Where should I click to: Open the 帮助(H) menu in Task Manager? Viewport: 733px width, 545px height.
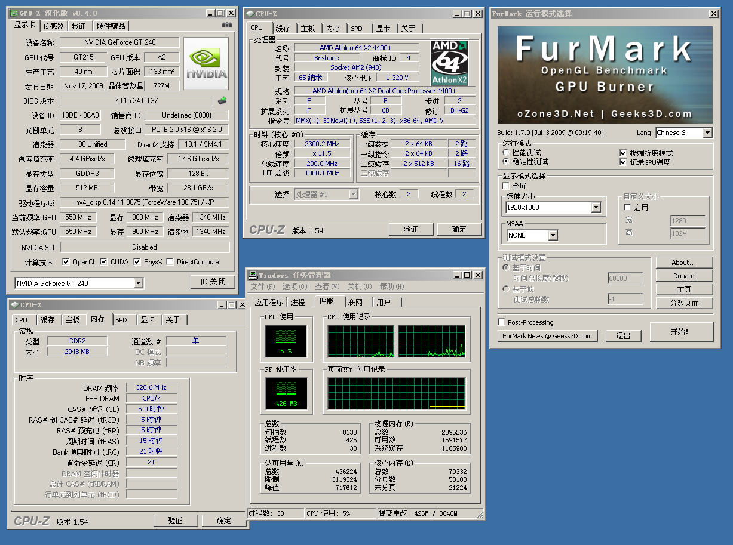tap(392, 287)
